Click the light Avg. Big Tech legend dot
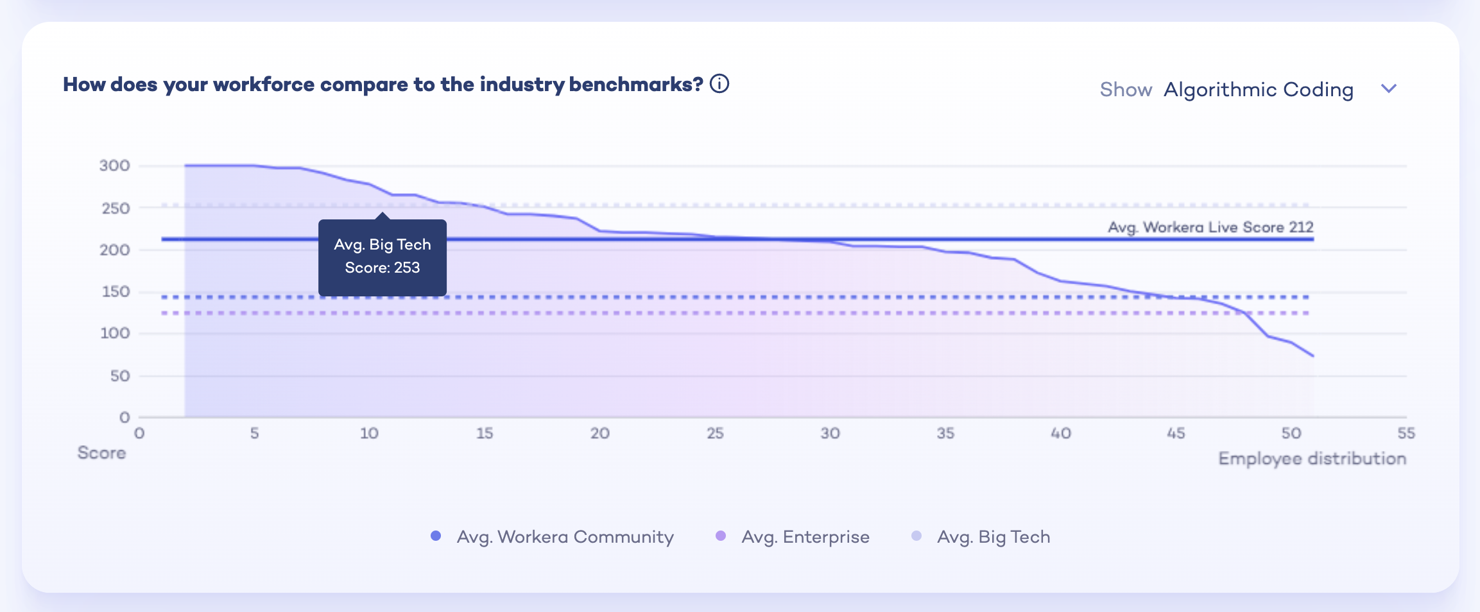 pyautogui.click(x=916, y=535)
